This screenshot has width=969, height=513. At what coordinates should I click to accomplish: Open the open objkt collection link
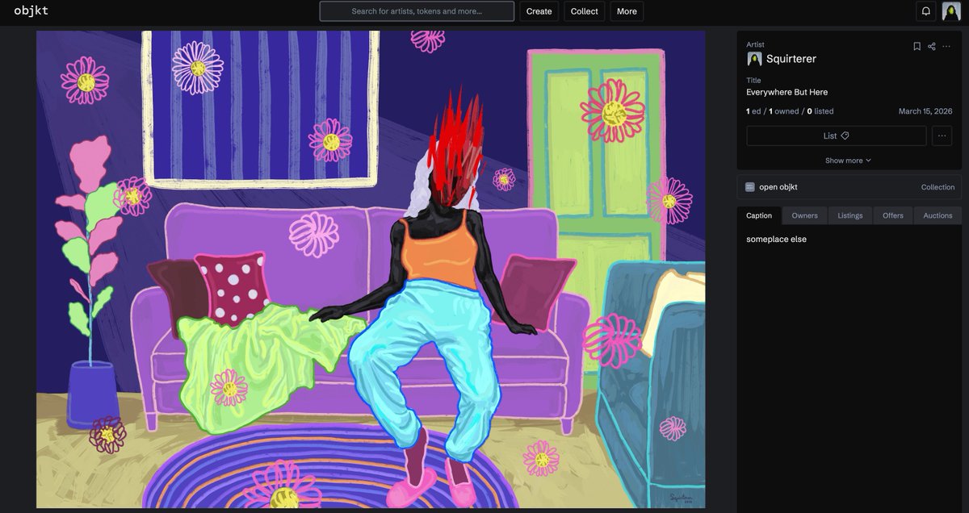(778, 187)
